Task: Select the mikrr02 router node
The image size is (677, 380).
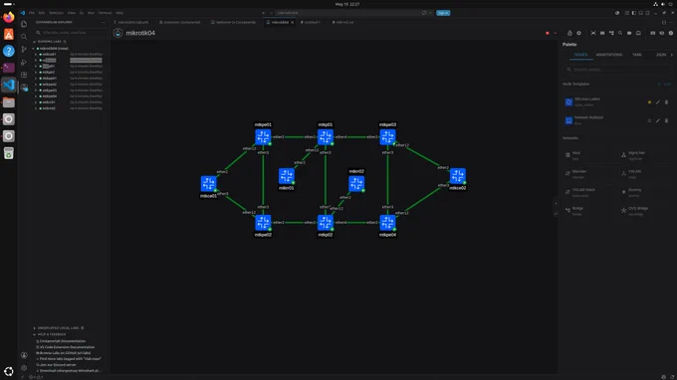Action: pos(356,184)
